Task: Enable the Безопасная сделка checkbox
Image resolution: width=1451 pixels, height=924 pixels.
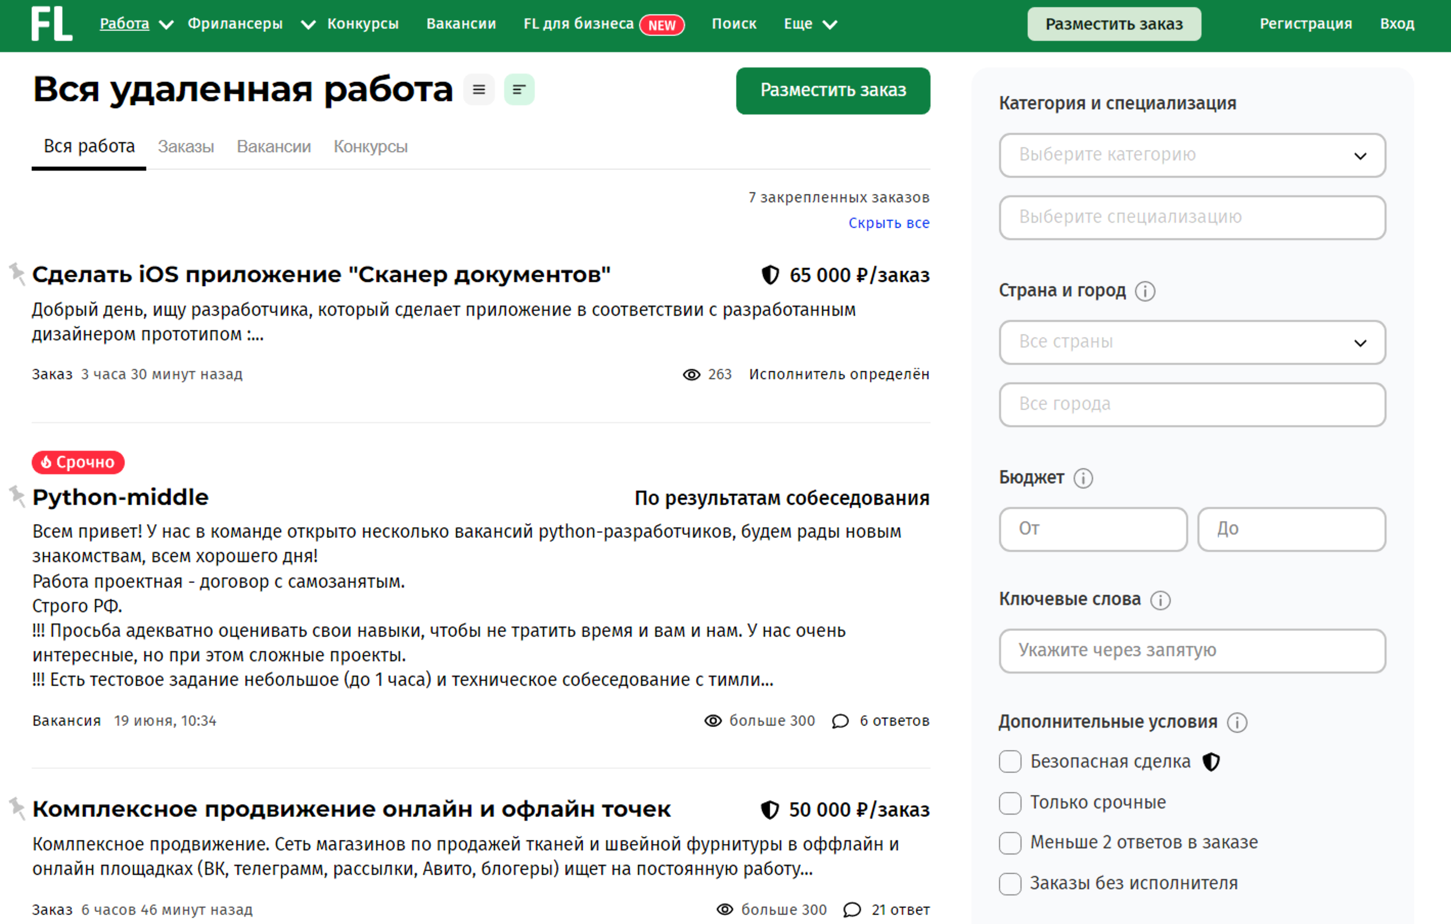Action: click(1010, 761)
